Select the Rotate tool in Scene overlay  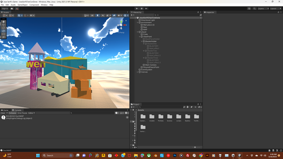[x=4, y=28]
